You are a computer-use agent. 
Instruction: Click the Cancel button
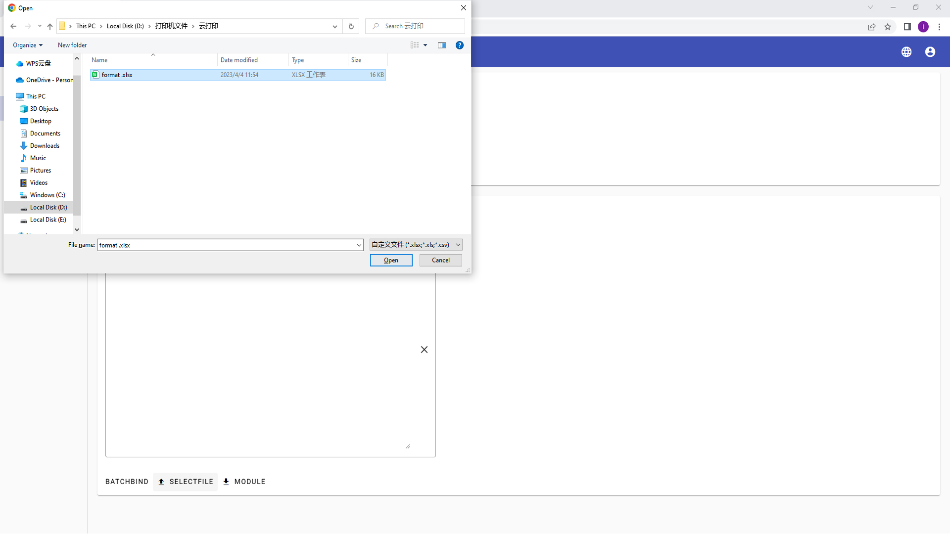[440, 260]
